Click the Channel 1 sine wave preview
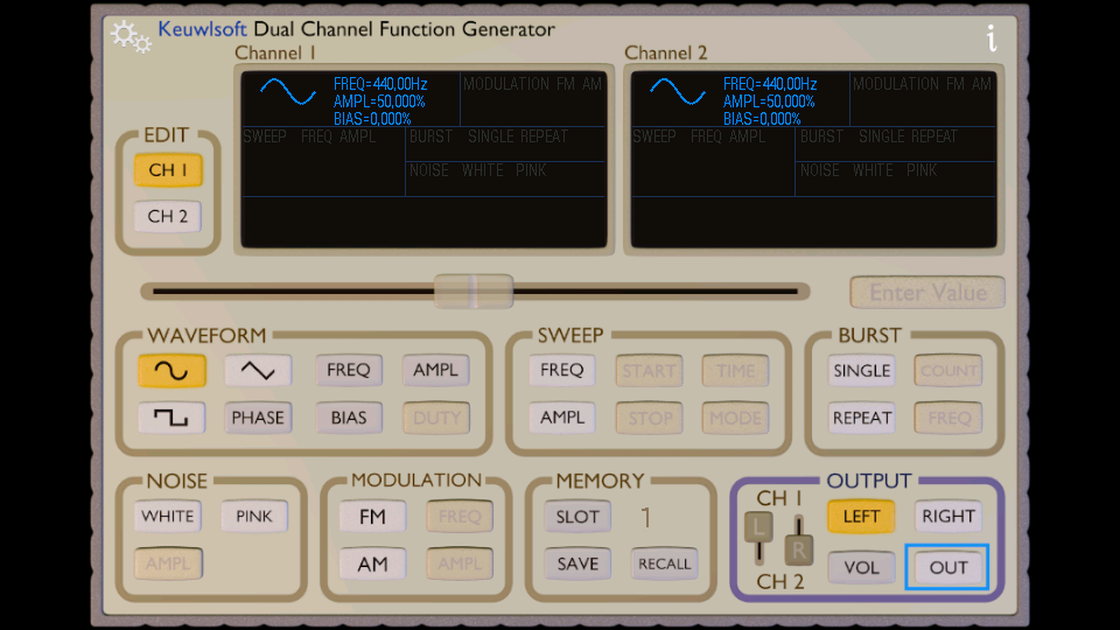This screenshot has width=1120, height=630. click(288, 92)
